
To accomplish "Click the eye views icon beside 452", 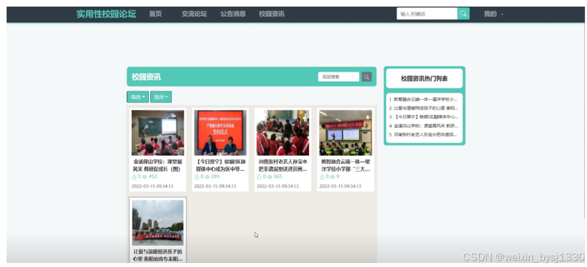I will 144,177.
